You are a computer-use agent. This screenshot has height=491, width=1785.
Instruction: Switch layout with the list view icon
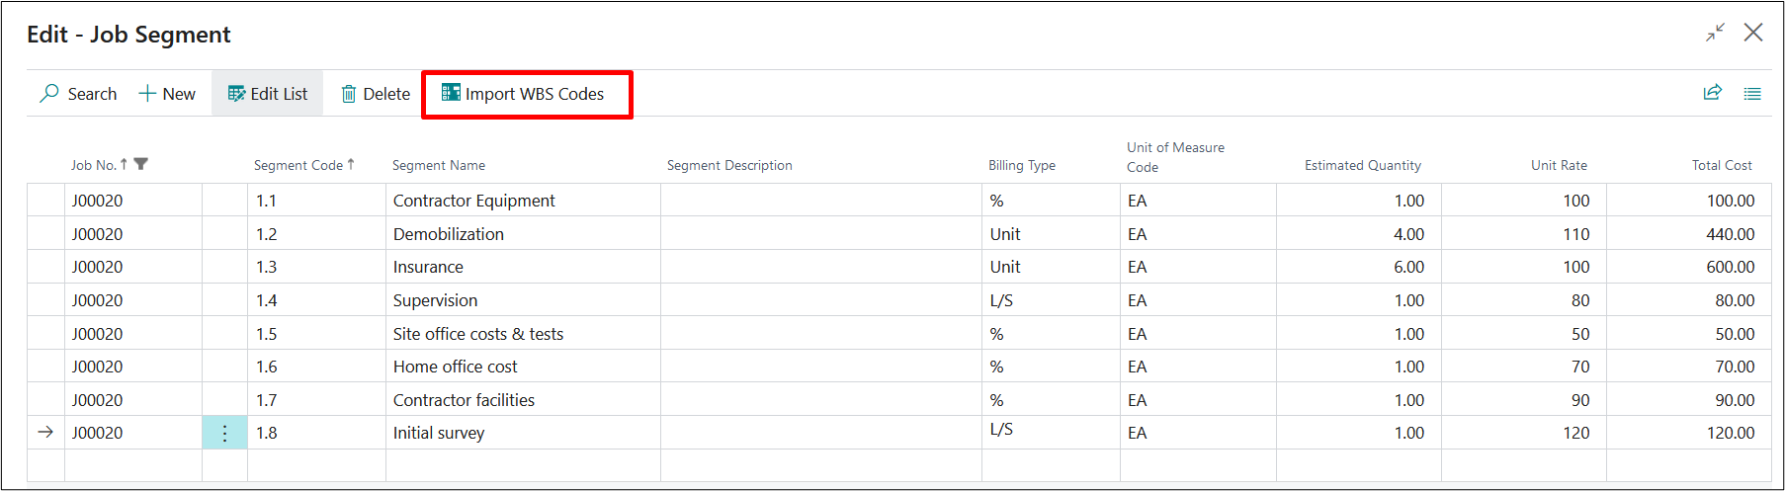[1752, 94]
